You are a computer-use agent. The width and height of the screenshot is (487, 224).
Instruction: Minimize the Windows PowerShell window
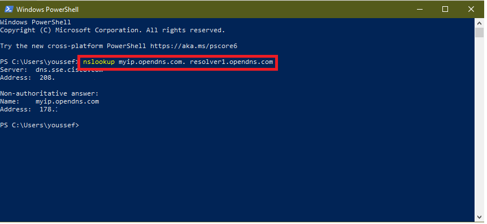420,9
